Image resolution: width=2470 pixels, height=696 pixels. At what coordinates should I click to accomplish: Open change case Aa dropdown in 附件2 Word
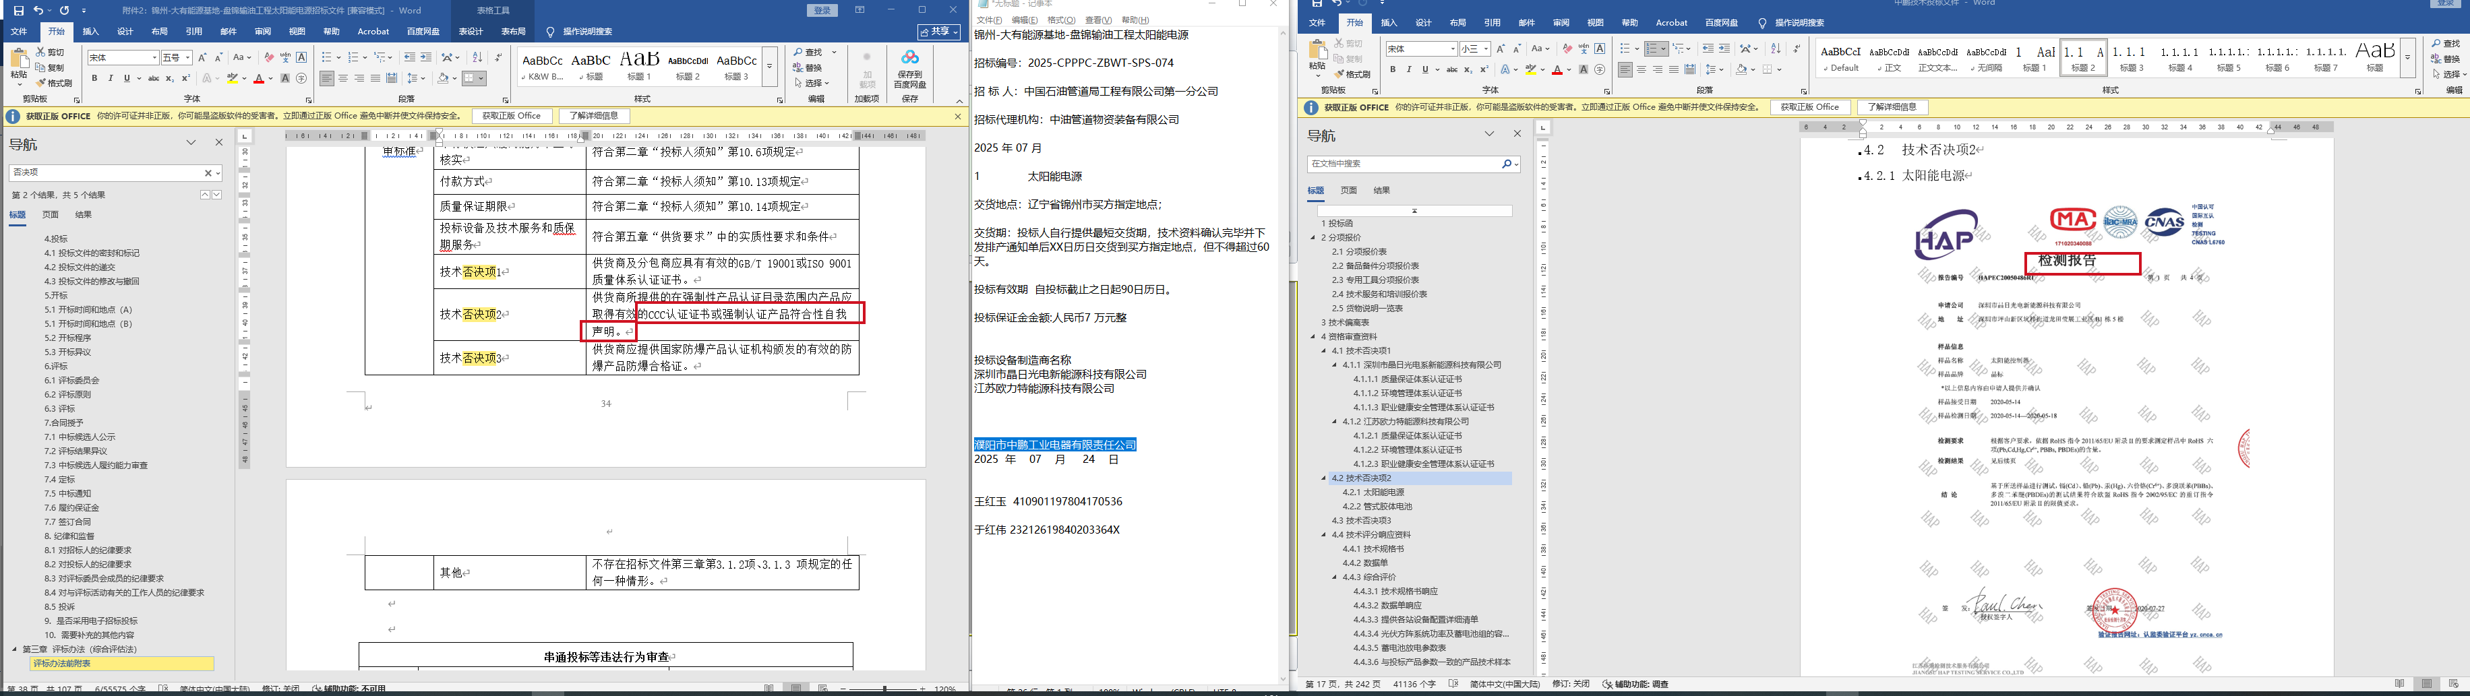pos(241,57)
